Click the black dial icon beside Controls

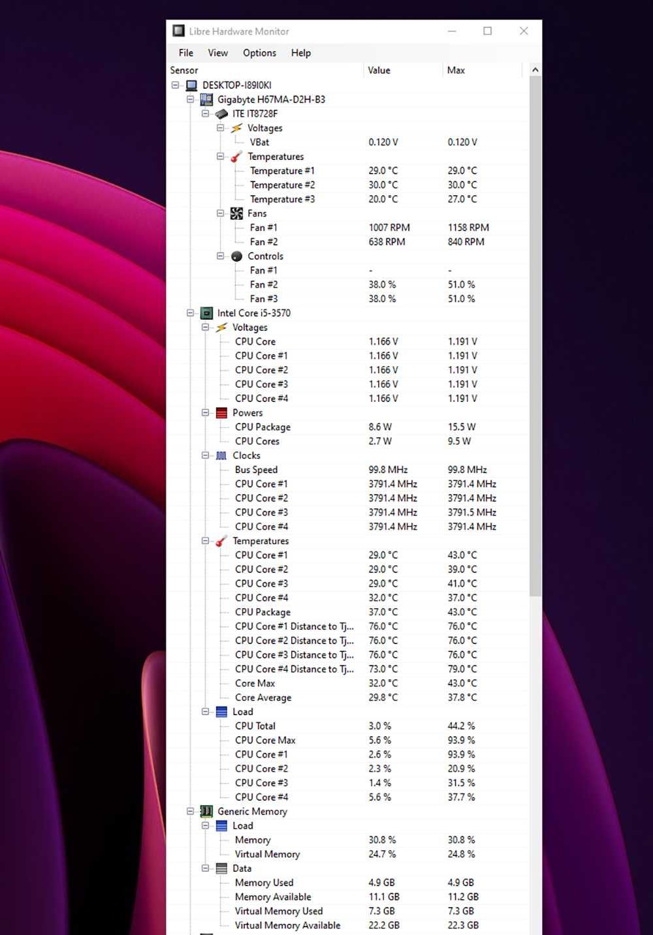[236, 256]
